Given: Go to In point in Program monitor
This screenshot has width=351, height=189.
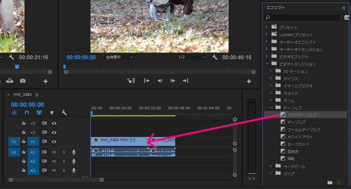Looking at the screenshot, I should pos(147,81).
